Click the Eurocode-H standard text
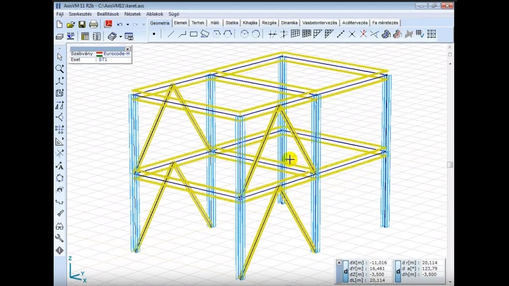This screenshot has height=286, width=509. click(117, 54)
